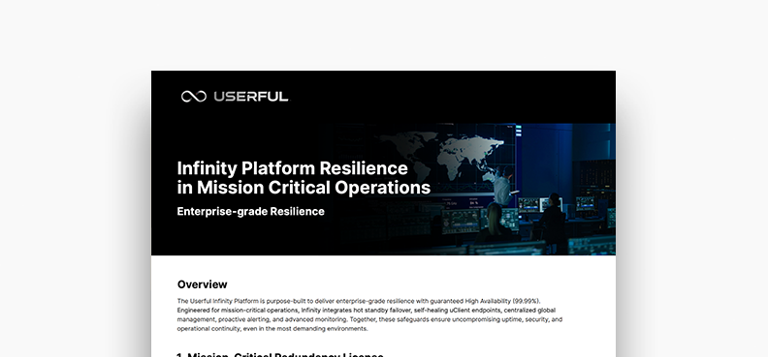This screenshot has height=357, width=768.
Task: Select the 'Infinity Platform Resilience' title line
Action: click(293, 168)
